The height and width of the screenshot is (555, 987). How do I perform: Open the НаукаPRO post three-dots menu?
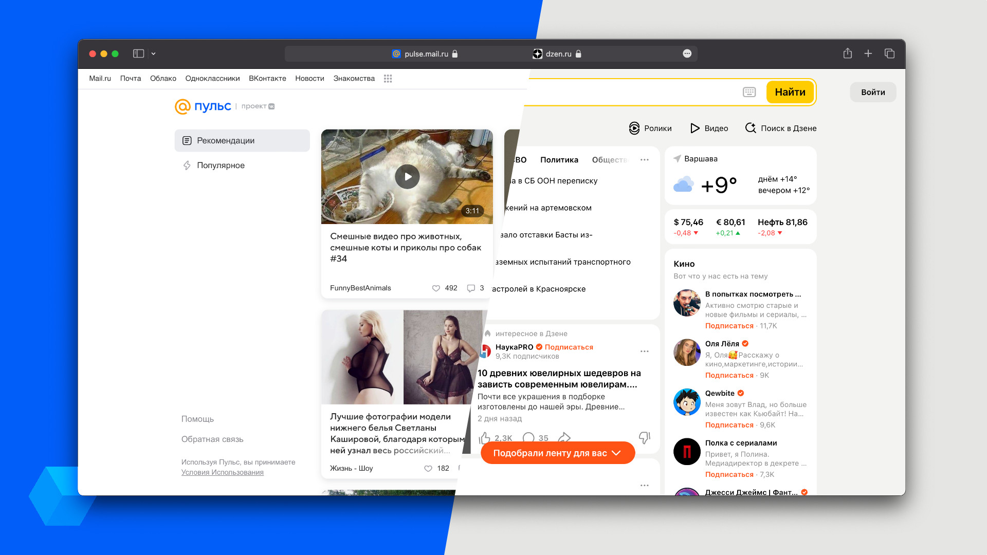645,351
